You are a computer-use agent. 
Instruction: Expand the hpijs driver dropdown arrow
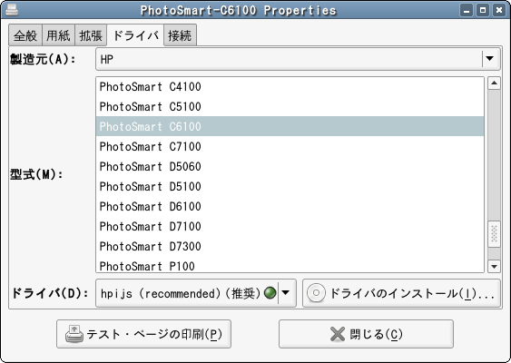click(286, 293)
